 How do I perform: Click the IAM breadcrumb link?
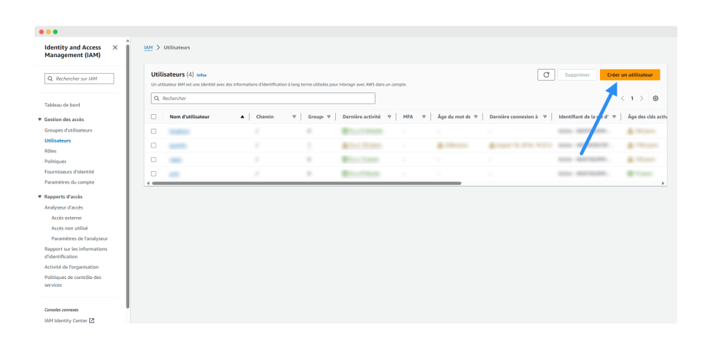[148, 48]
